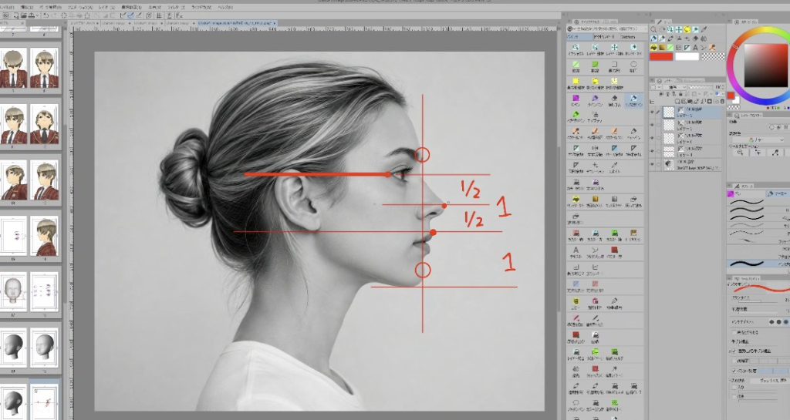Select the Move Layer tool with four arrows
Viewport: 790px width, 420px height.
679,30
